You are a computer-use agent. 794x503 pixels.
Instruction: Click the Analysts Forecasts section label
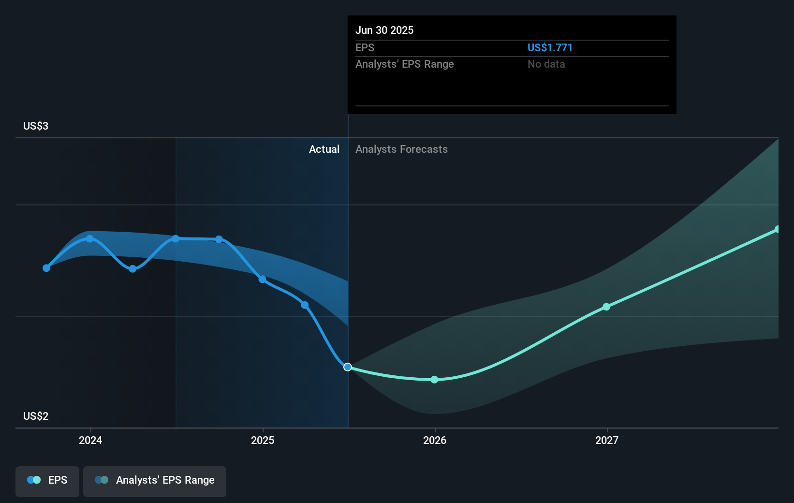pyautogui.click(x=401, y=149)
